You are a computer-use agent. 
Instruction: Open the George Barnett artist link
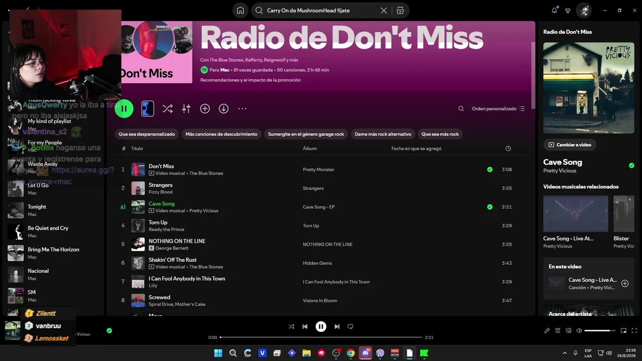[x=172, y=248]
